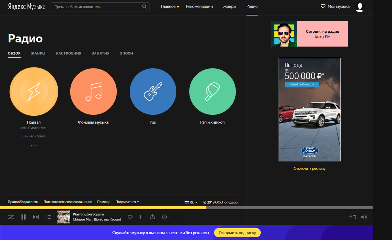The width and height of the screenshot is (392, 240).
Task: Click the download arrow icon in the player
Action: coord(176,217)
